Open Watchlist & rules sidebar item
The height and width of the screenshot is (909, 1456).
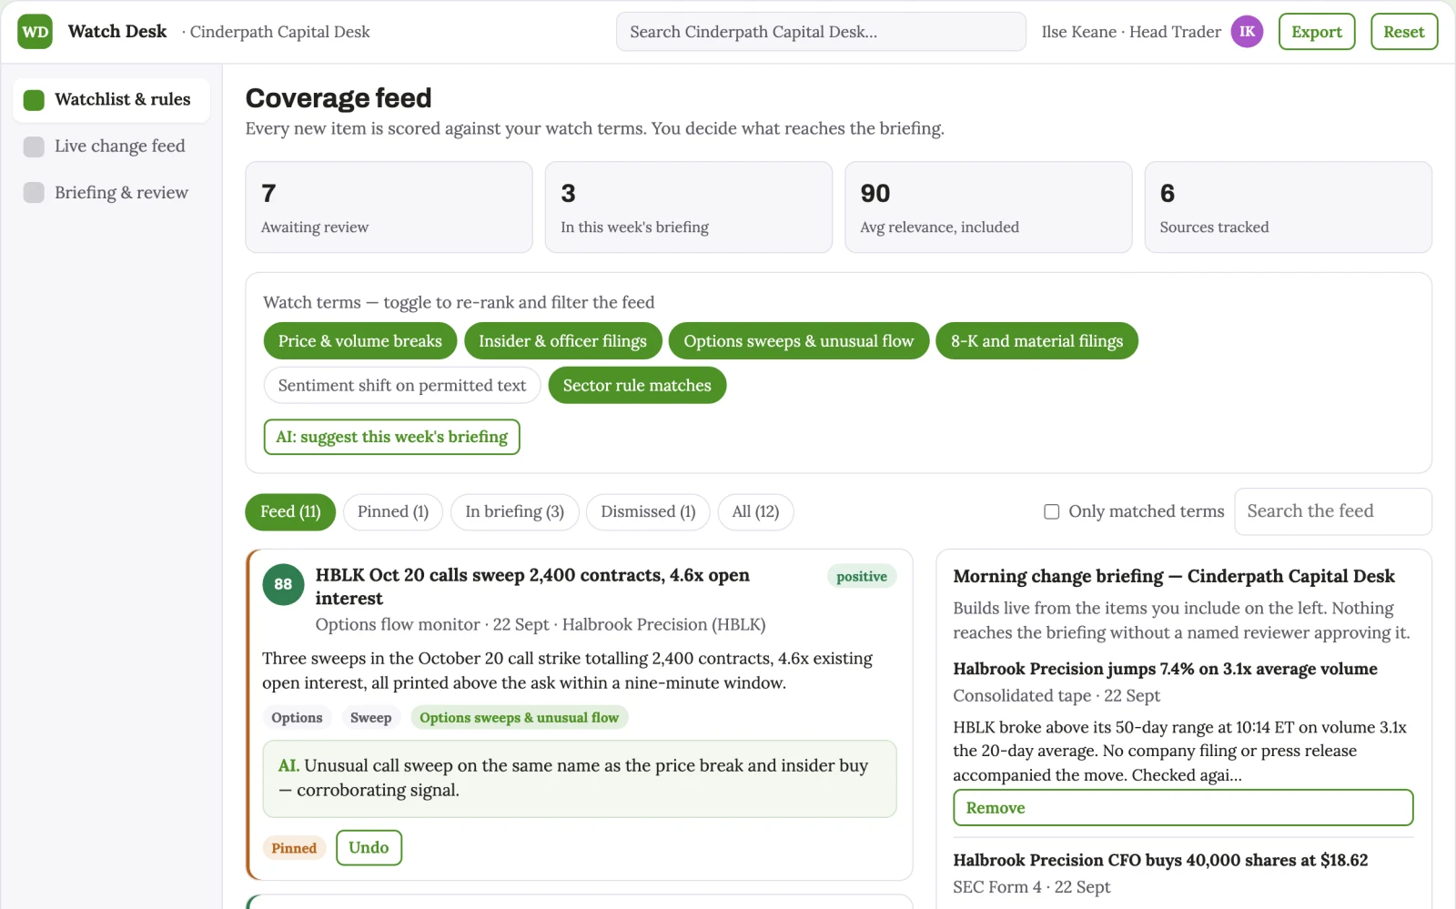(x=111, y=99)
